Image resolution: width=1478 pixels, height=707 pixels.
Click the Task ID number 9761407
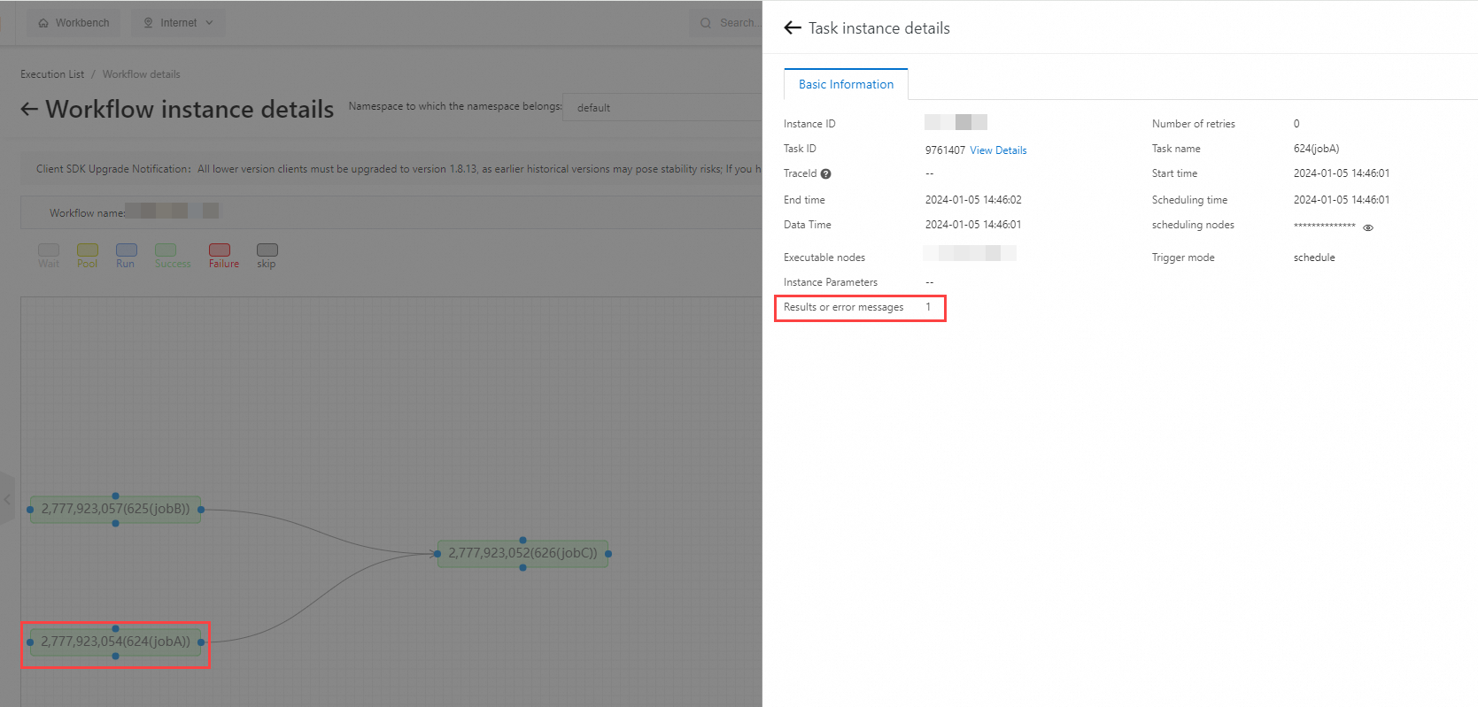[945, 150]
